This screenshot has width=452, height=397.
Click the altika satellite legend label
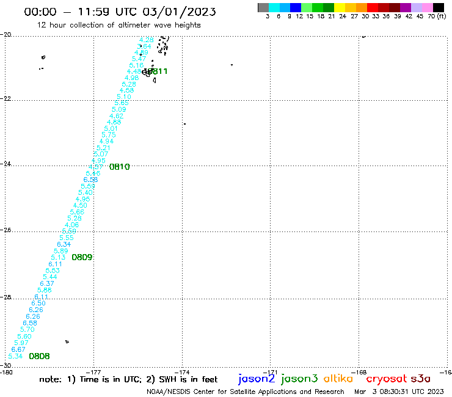[338, 378]
